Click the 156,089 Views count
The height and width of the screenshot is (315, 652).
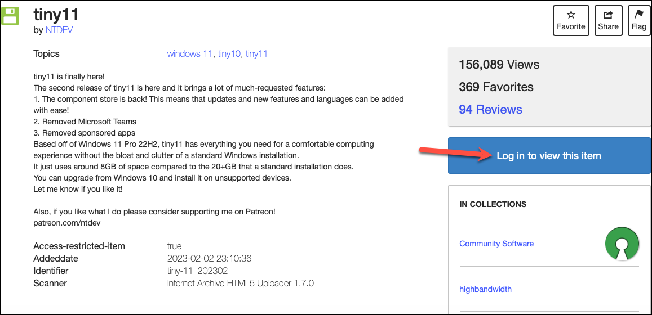(499, 65)
